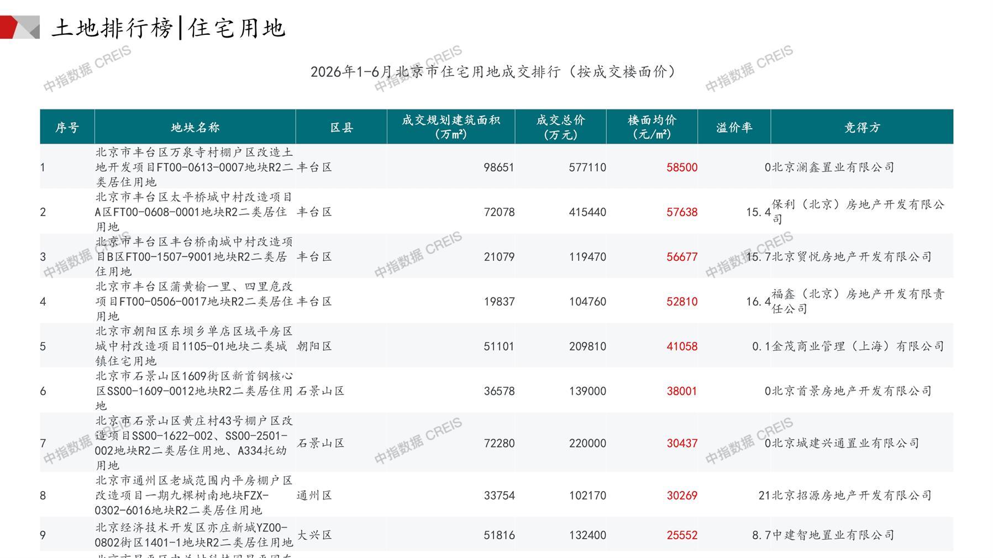Image resolution: width=993 pixels, height=558 pixels.
Task: Click total price "209810"
Action: coord(587,346)
